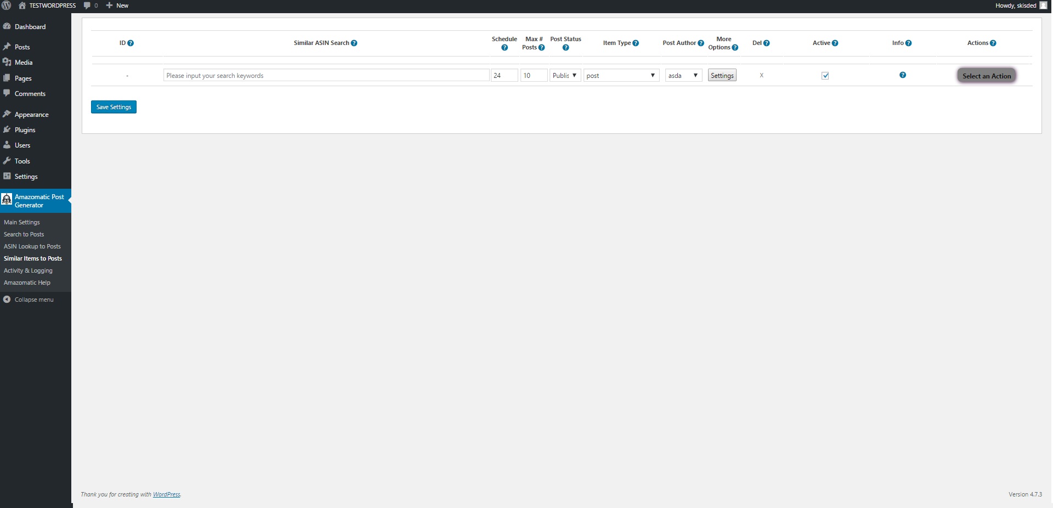This screenshot has height=508, width=1053.
Task: Click the Amazomatic Post Generator plugin icon
Action: (x=7, y=199)
